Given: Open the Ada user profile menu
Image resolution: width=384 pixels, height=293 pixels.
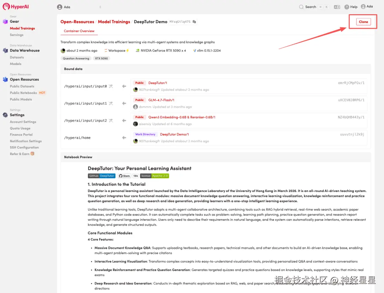Looking at the screenshot, I should (x=367, y=6).
